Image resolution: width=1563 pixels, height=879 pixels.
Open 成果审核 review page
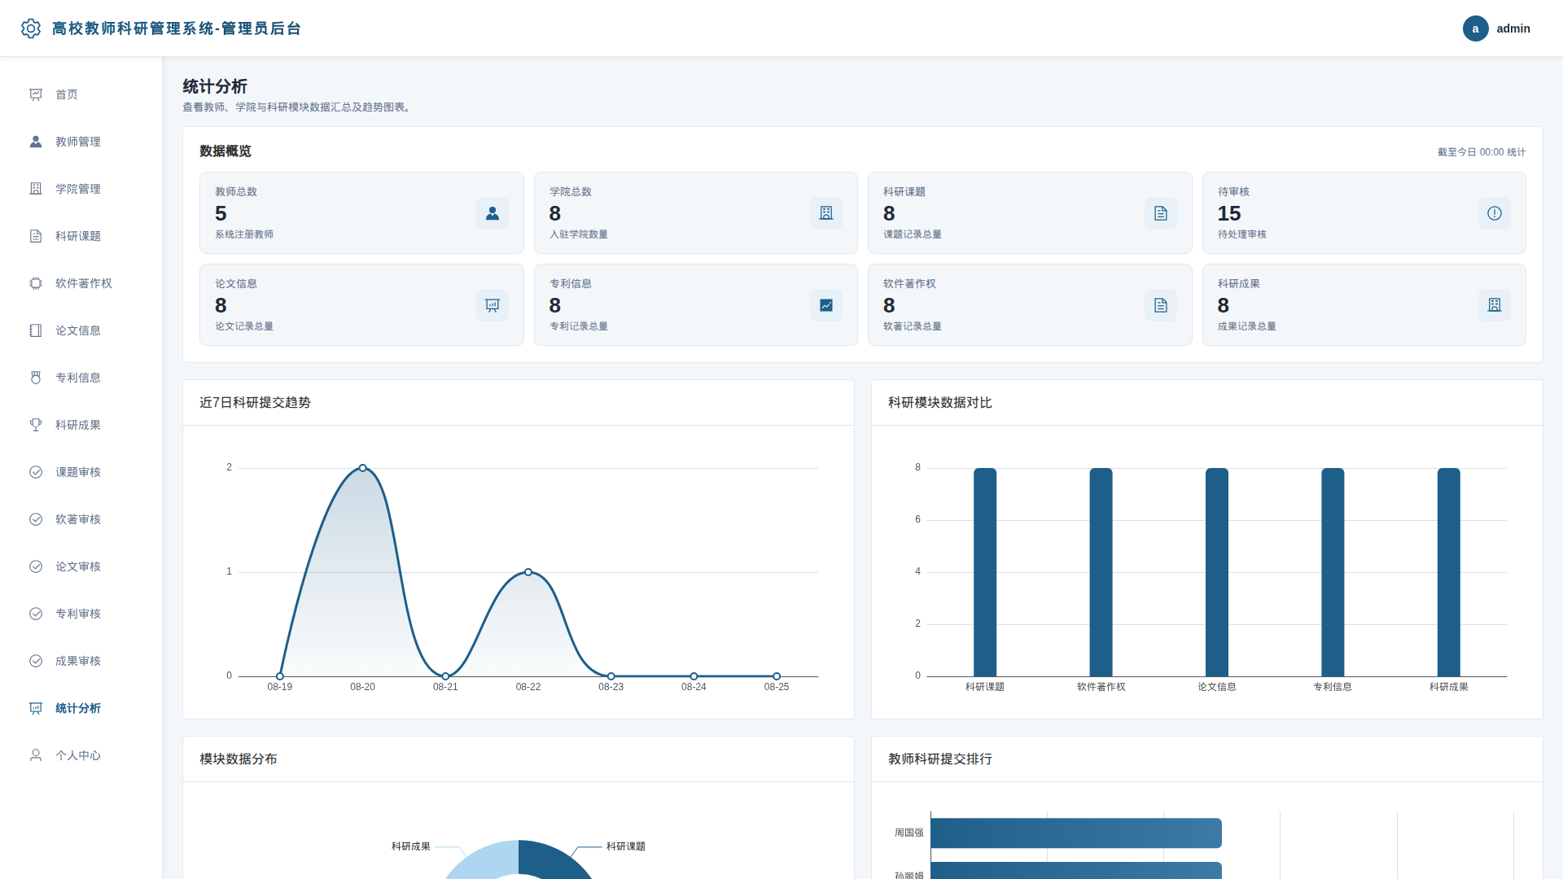(x=81, y=661)
